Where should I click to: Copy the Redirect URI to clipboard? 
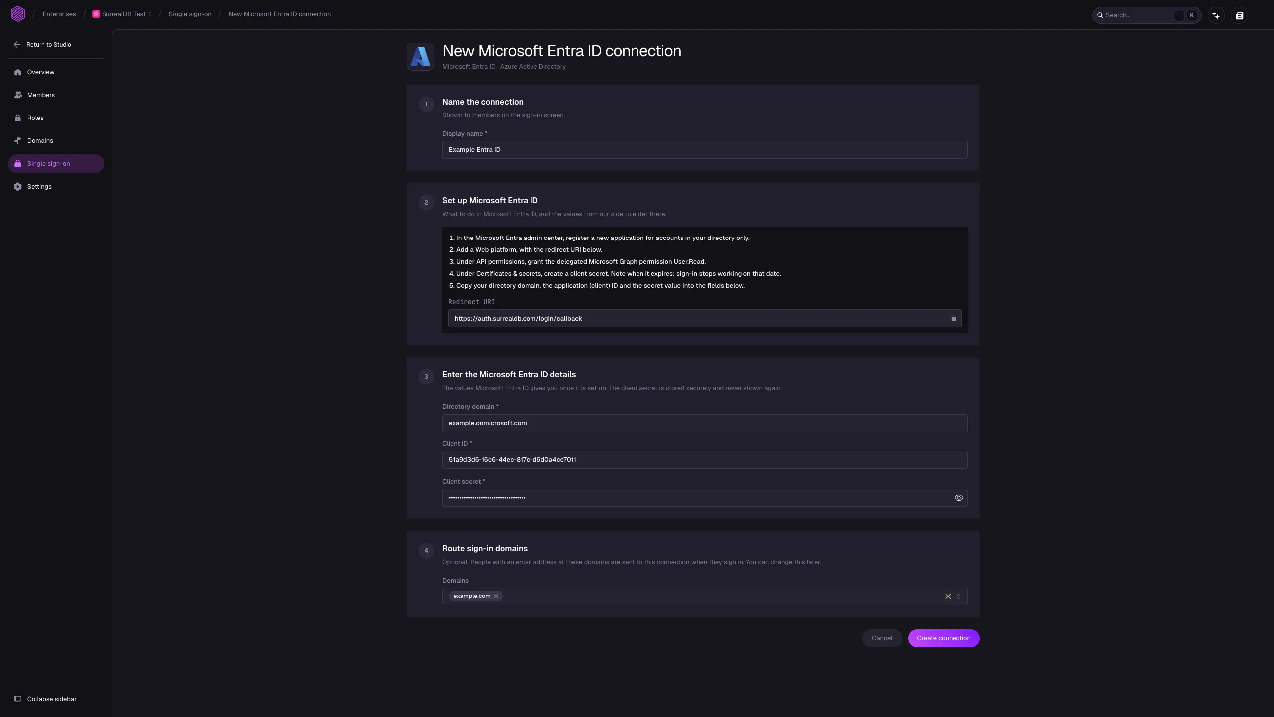coord(953,318)
